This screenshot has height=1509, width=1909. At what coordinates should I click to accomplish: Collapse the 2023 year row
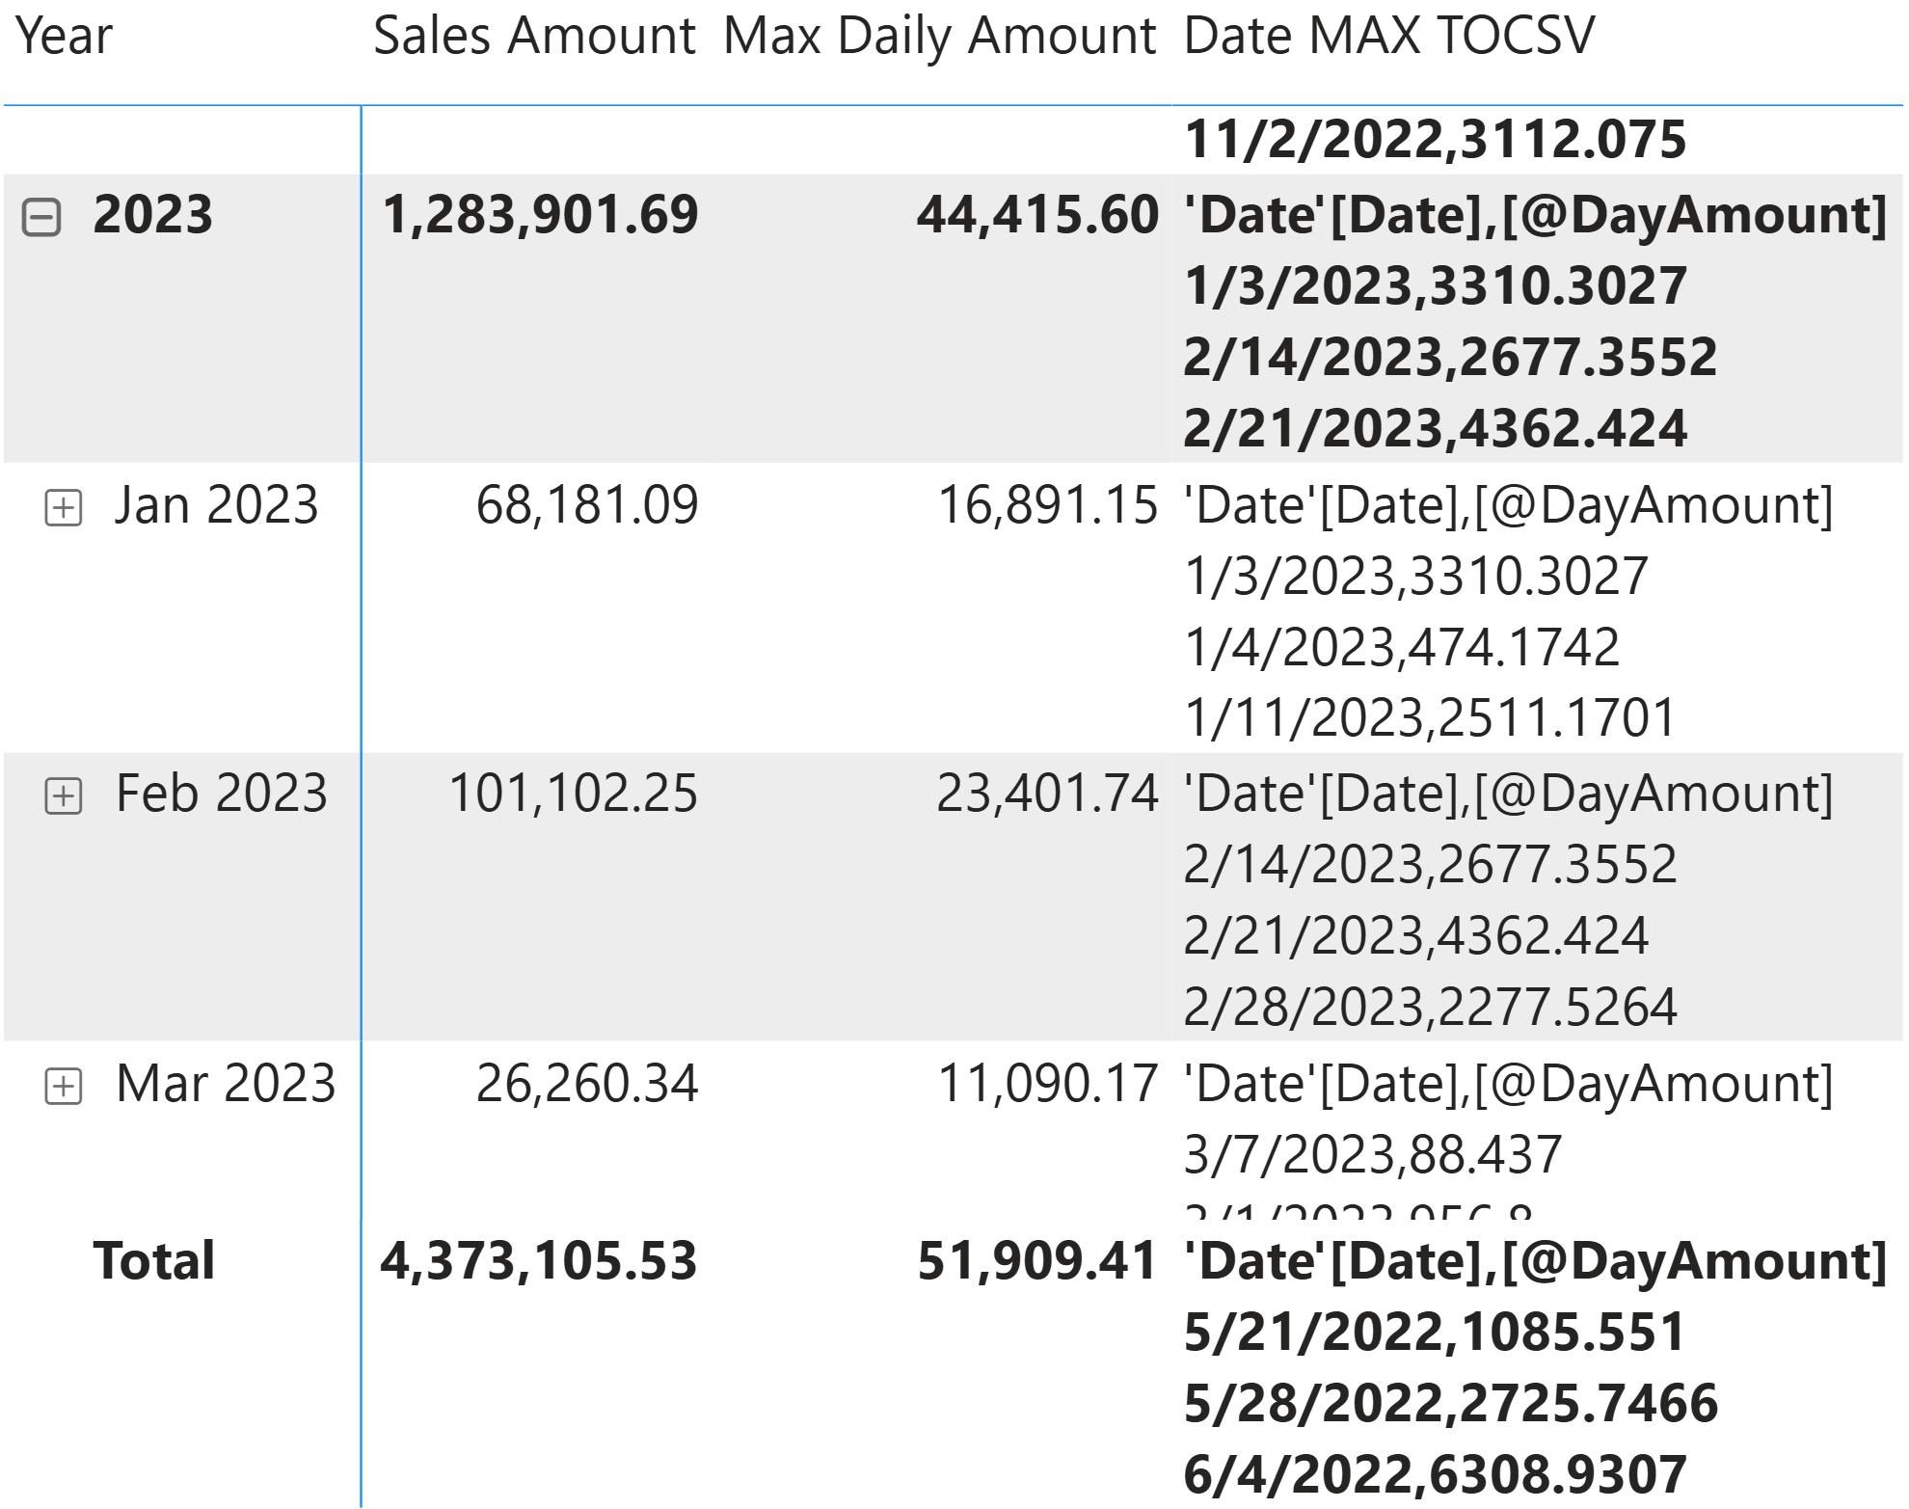coord(41,217)
